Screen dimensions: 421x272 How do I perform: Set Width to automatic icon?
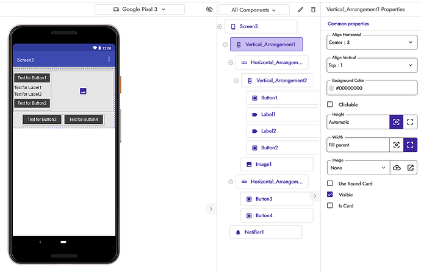tap(397, 145)
